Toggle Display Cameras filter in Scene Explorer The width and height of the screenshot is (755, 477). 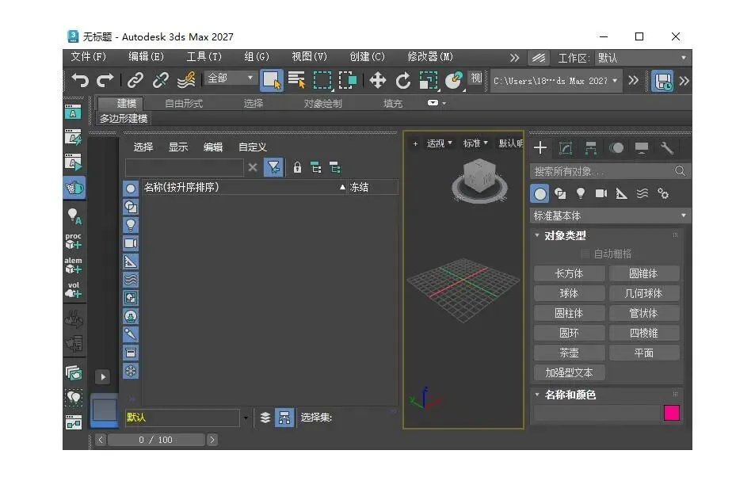tap(131, 243)
